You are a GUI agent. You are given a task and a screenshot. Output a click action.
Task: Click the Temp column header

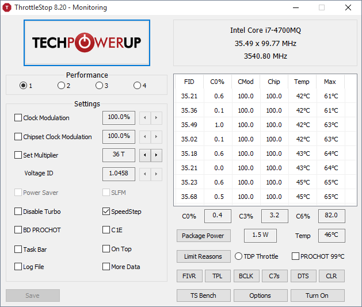(x=302, y=82)
